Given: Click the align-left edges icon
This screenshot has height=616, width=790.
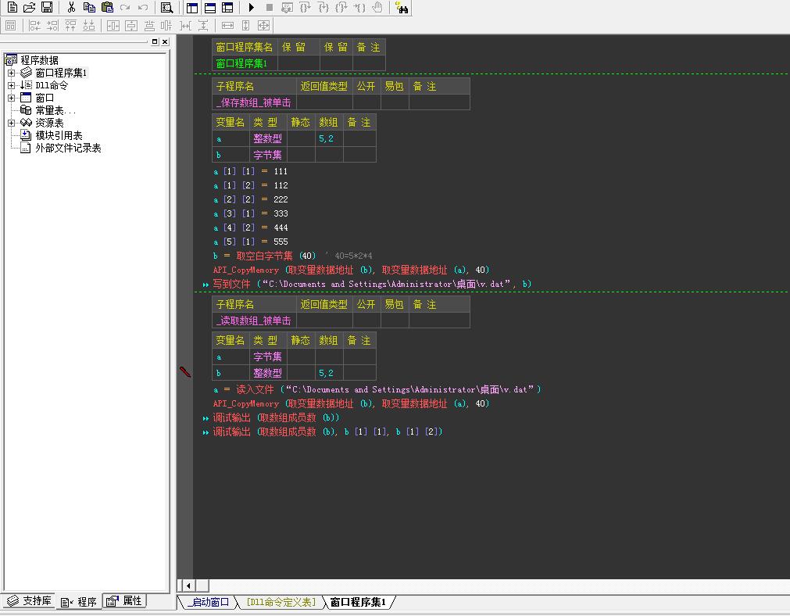Looking at the screenshot, I should coord(34,25).
